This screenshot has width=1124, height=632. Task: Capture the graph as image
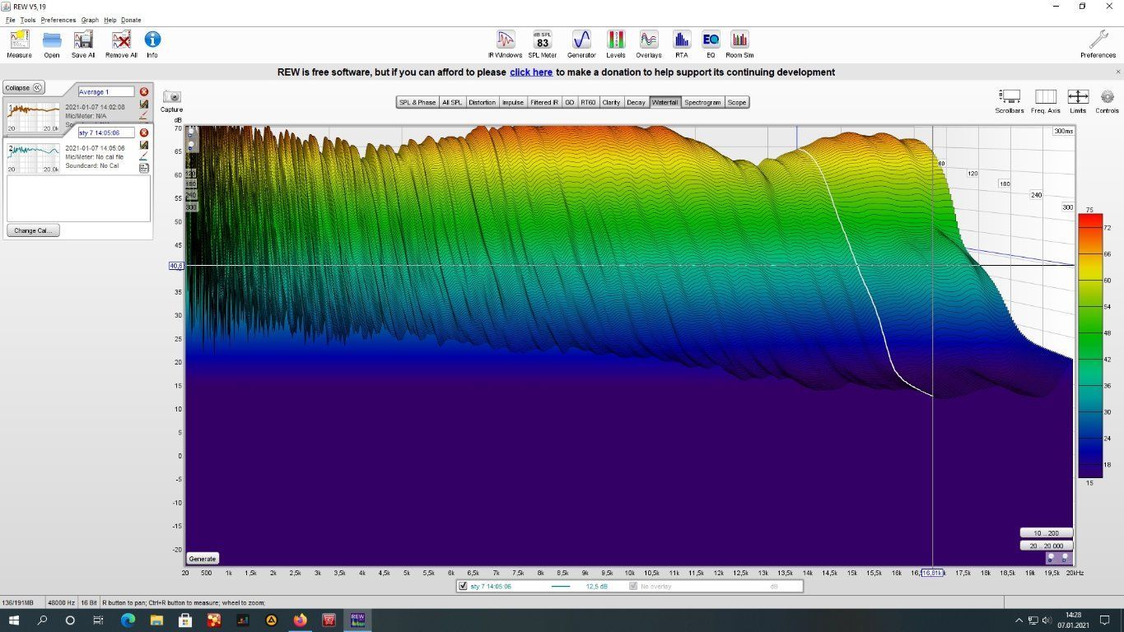[x=171, y=101]
